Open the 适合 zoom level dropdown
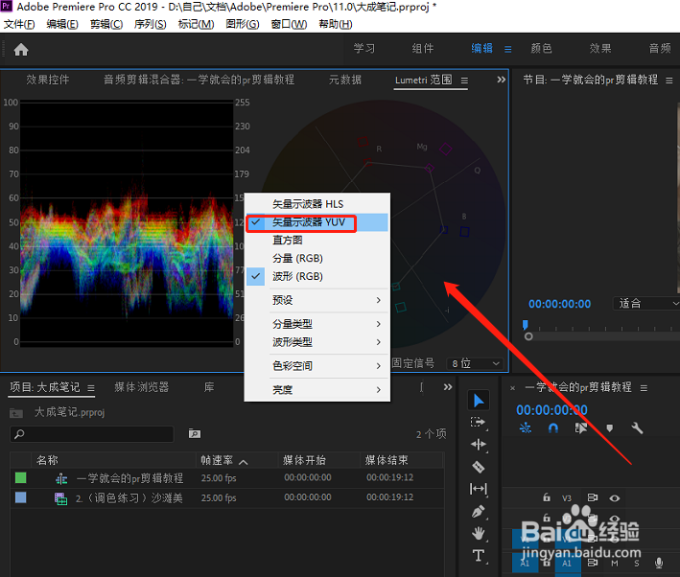The height and width of the screenshot is (577, 680). pos(646,303)
